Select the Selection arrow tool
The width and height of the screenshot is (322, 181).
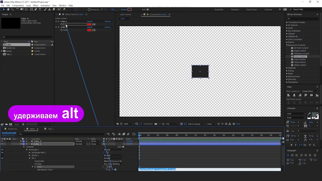tap(4, 9)
